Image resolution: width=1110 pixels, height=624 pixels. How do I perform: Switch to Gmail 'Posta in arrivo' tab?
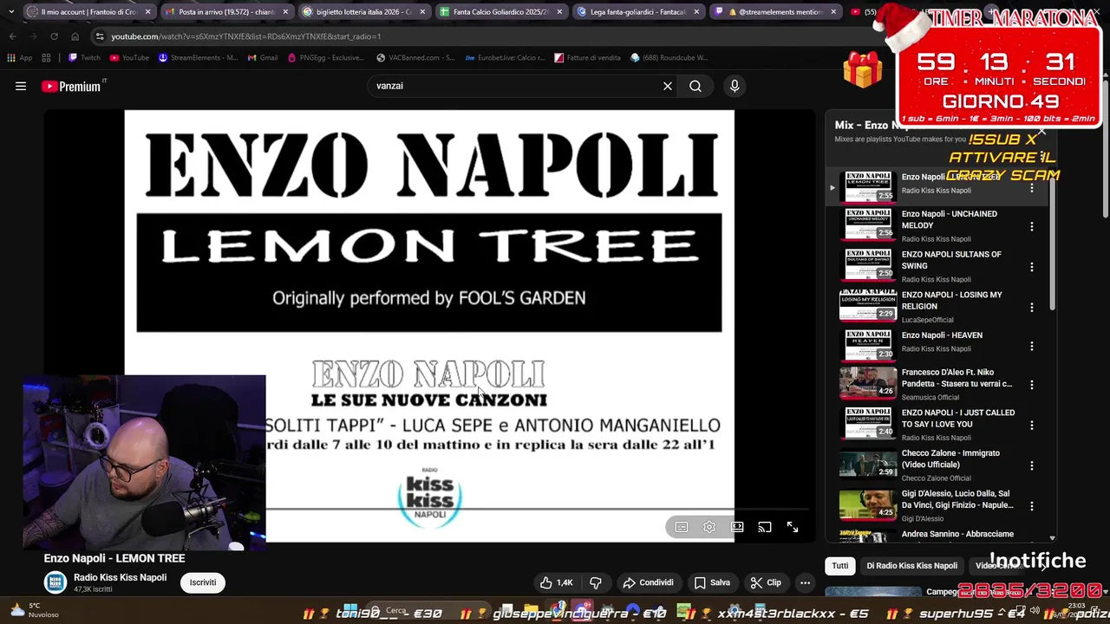225,12
